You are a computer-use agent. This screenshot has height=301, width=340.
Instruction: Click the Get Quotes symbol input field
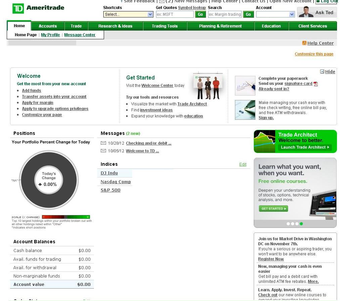click(x=175, y=14)
